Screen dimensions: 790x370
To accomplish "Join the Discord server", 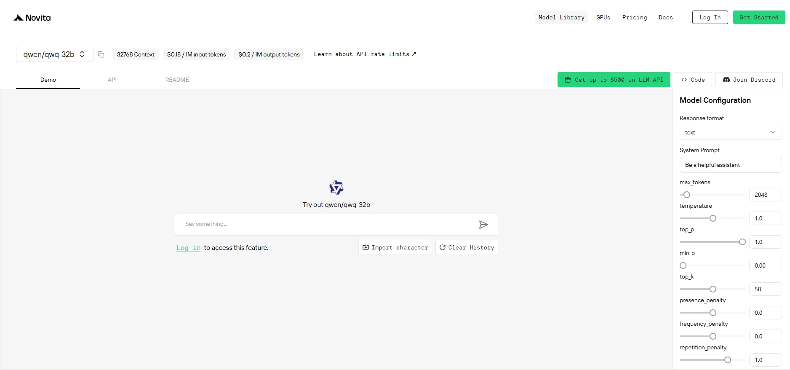I will pyautogui.click(x=749, y=80).
